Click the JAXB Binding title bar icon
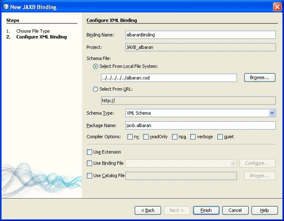The height and width of the screenshot is (221, 284). [6, 7]
